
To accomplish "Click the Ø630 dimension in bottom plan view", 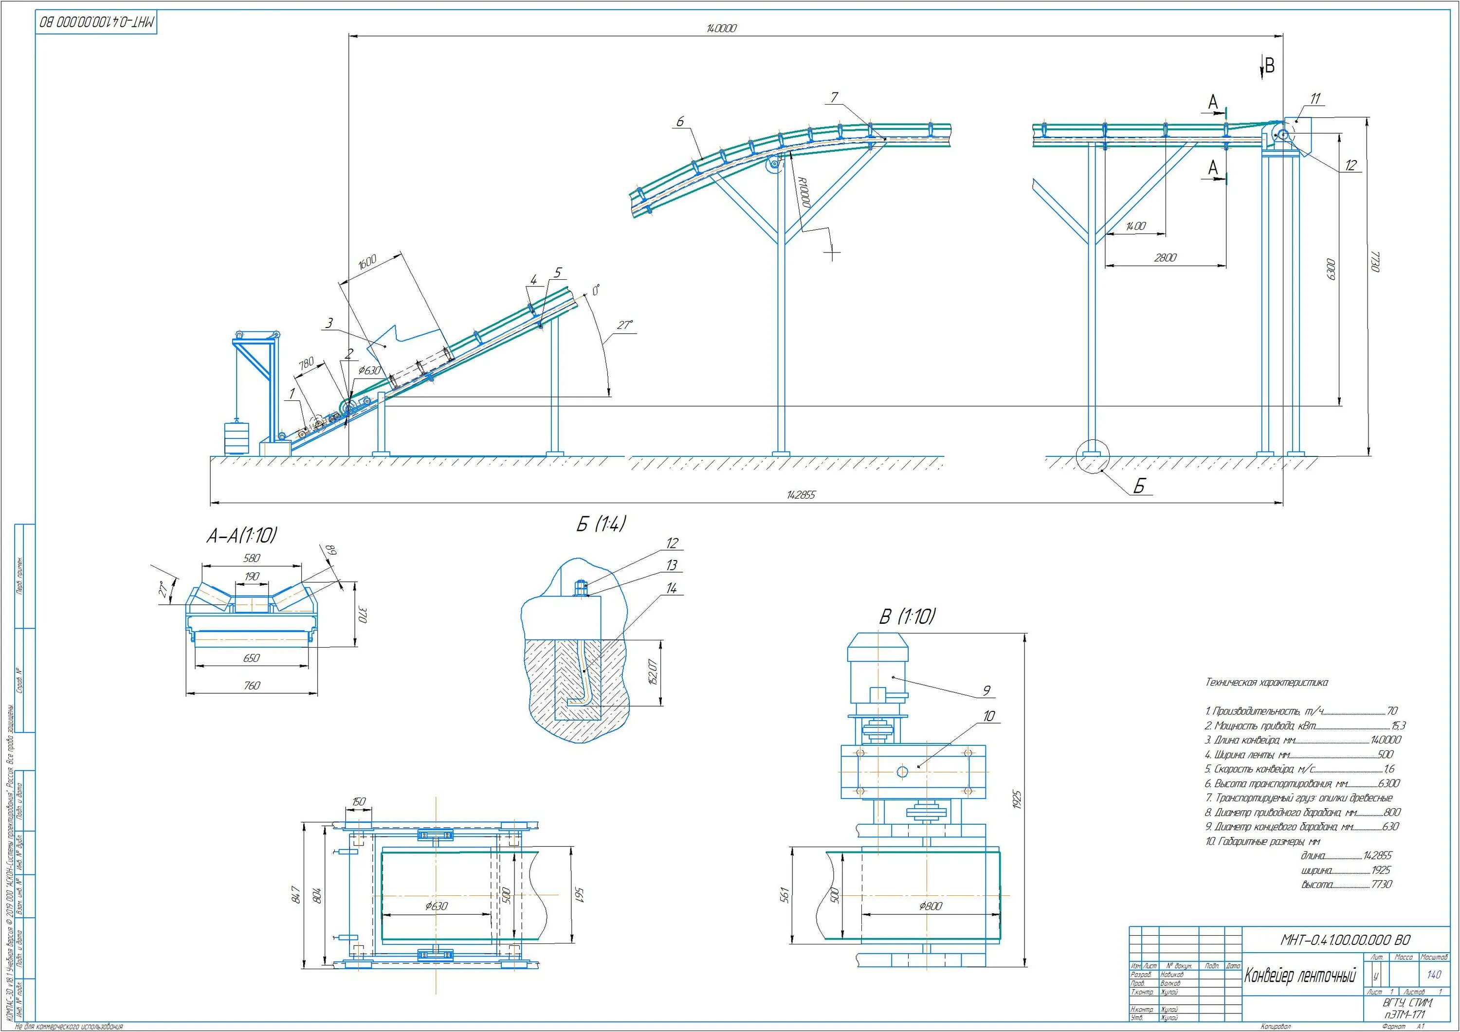I will (436, 906).
